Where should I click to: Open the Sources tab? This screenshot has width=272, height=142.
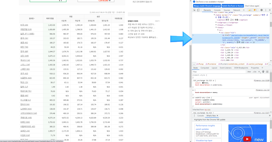coord(227,10)
